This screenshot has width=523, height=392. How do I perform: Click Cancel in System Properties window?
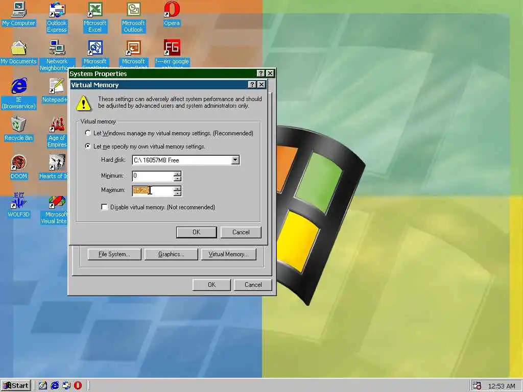pyautogui.click(x=253, y=285)
